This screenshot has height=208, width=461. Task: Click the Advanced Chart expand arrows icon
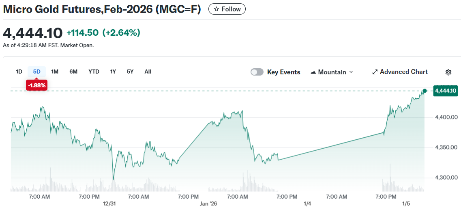tap(375, 72)
